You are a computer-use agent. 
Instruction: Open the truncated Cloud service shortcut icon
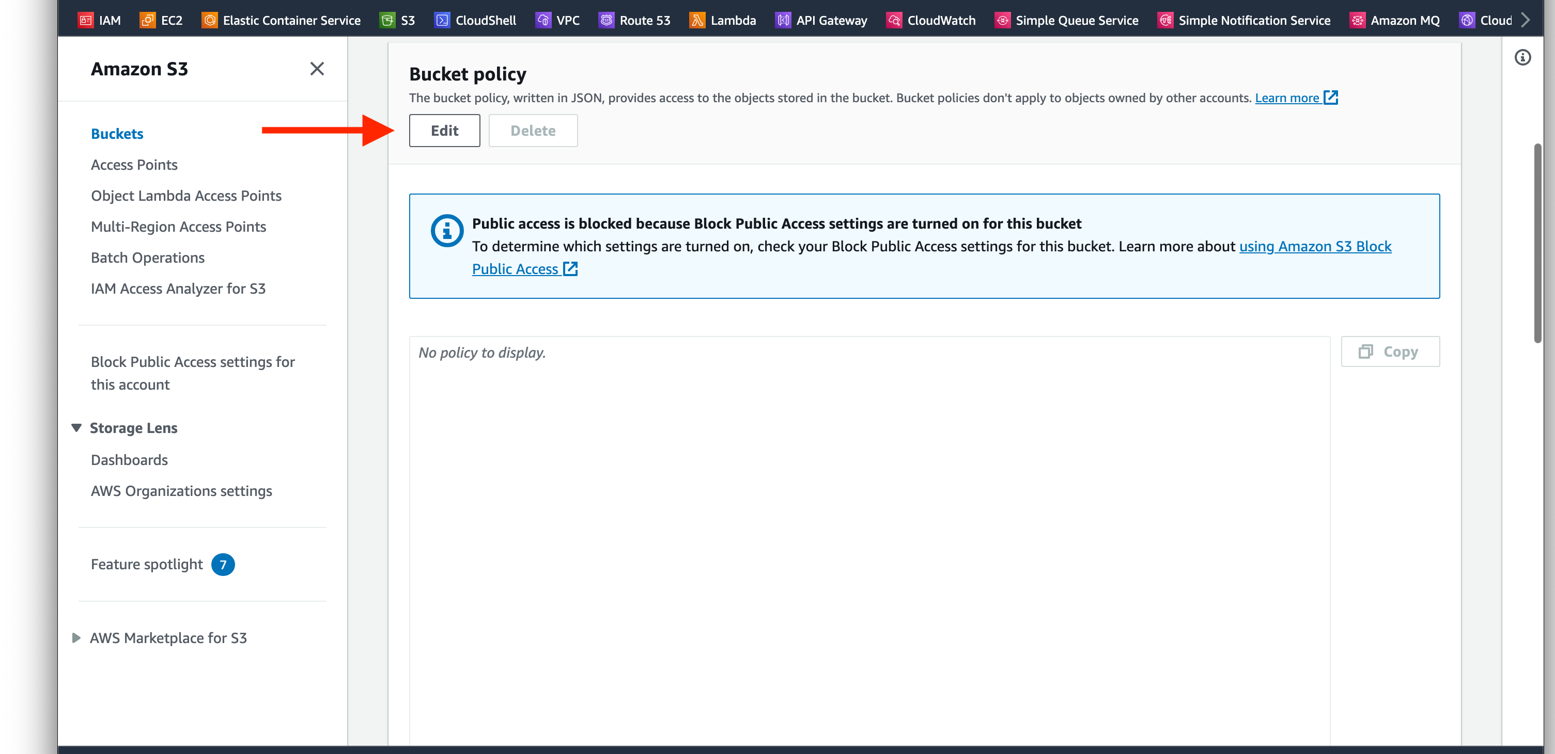1467,20
